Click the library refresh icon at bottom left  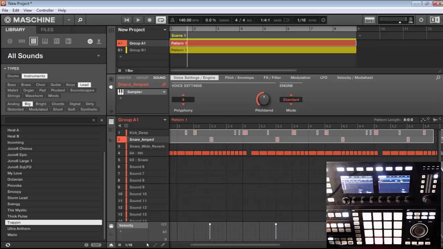(x=8, y=245)
